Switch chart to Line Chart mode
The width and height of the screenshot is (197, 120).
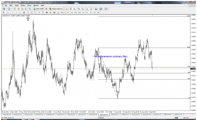point(74,9)
